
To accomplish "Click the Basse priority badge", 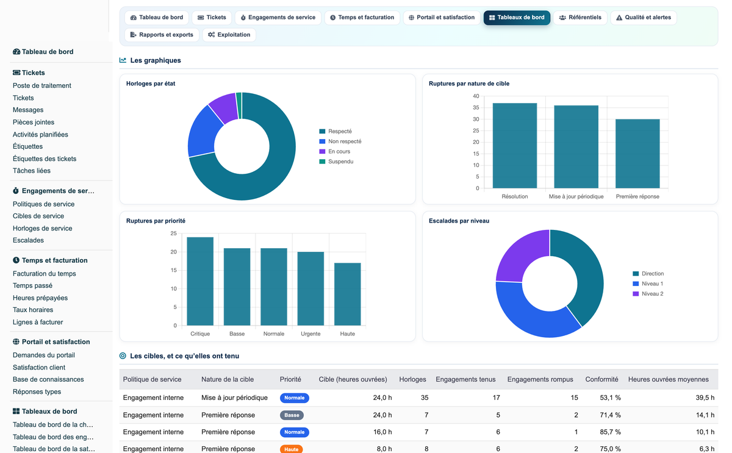I will (292, 415).
